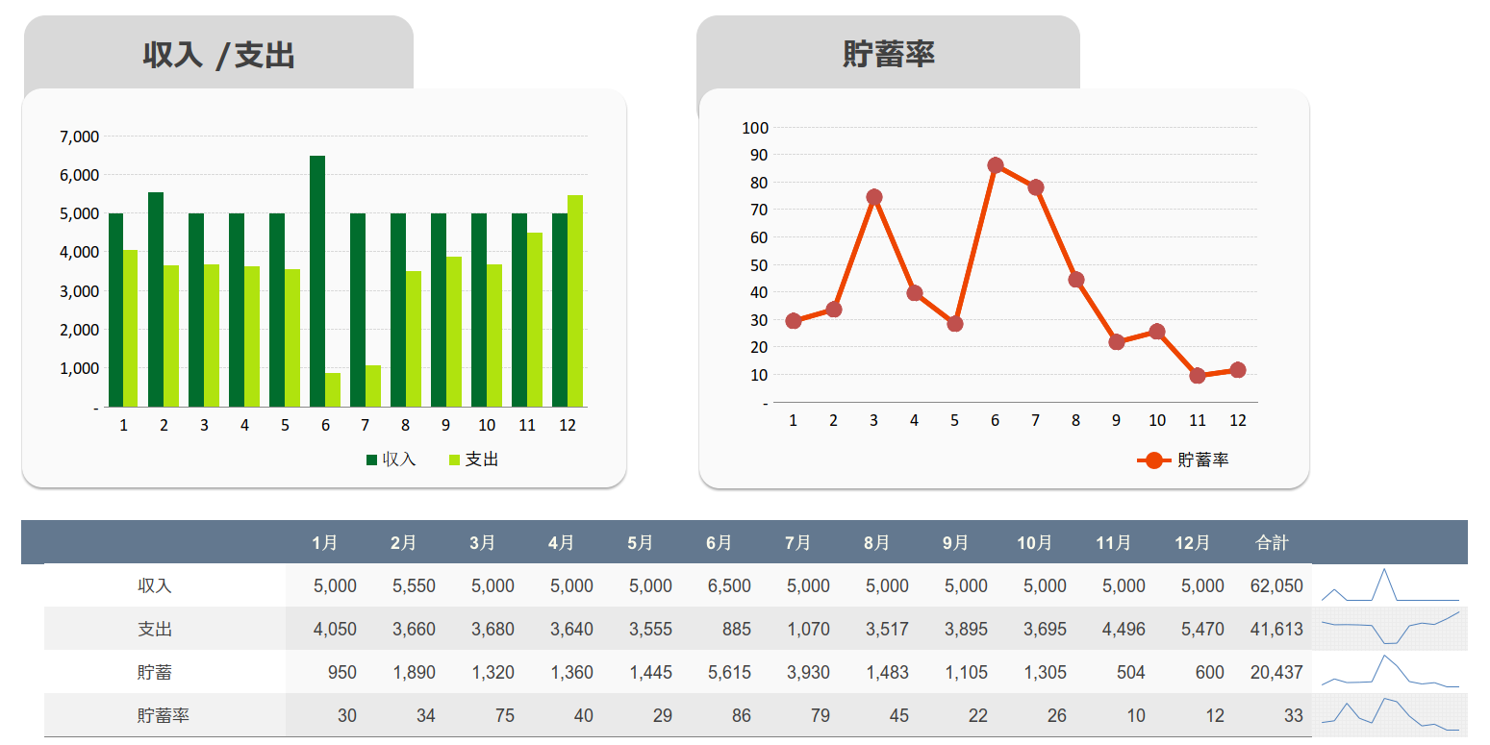The image size is (1490, 745).
Task: Select the June savings cell showing 5,615
Action: (728, 673)
